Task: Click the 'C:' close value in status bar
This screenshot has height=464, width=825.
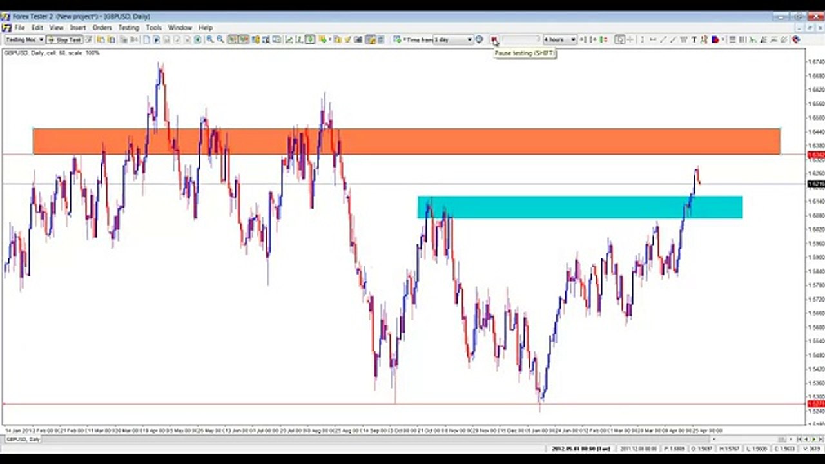Action: pos(784,449)
